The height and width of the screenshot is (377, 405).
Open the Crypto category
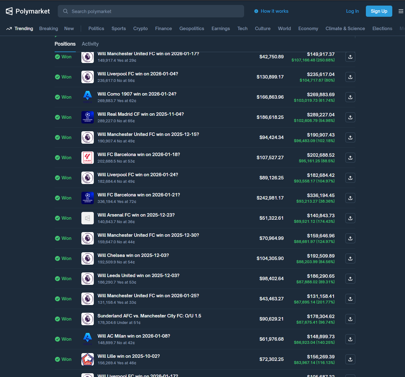click(x=140, y=29)
